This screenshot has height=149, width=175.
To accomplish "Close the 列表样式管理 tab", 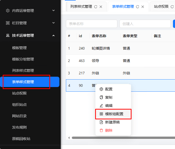I will point(101,7).
